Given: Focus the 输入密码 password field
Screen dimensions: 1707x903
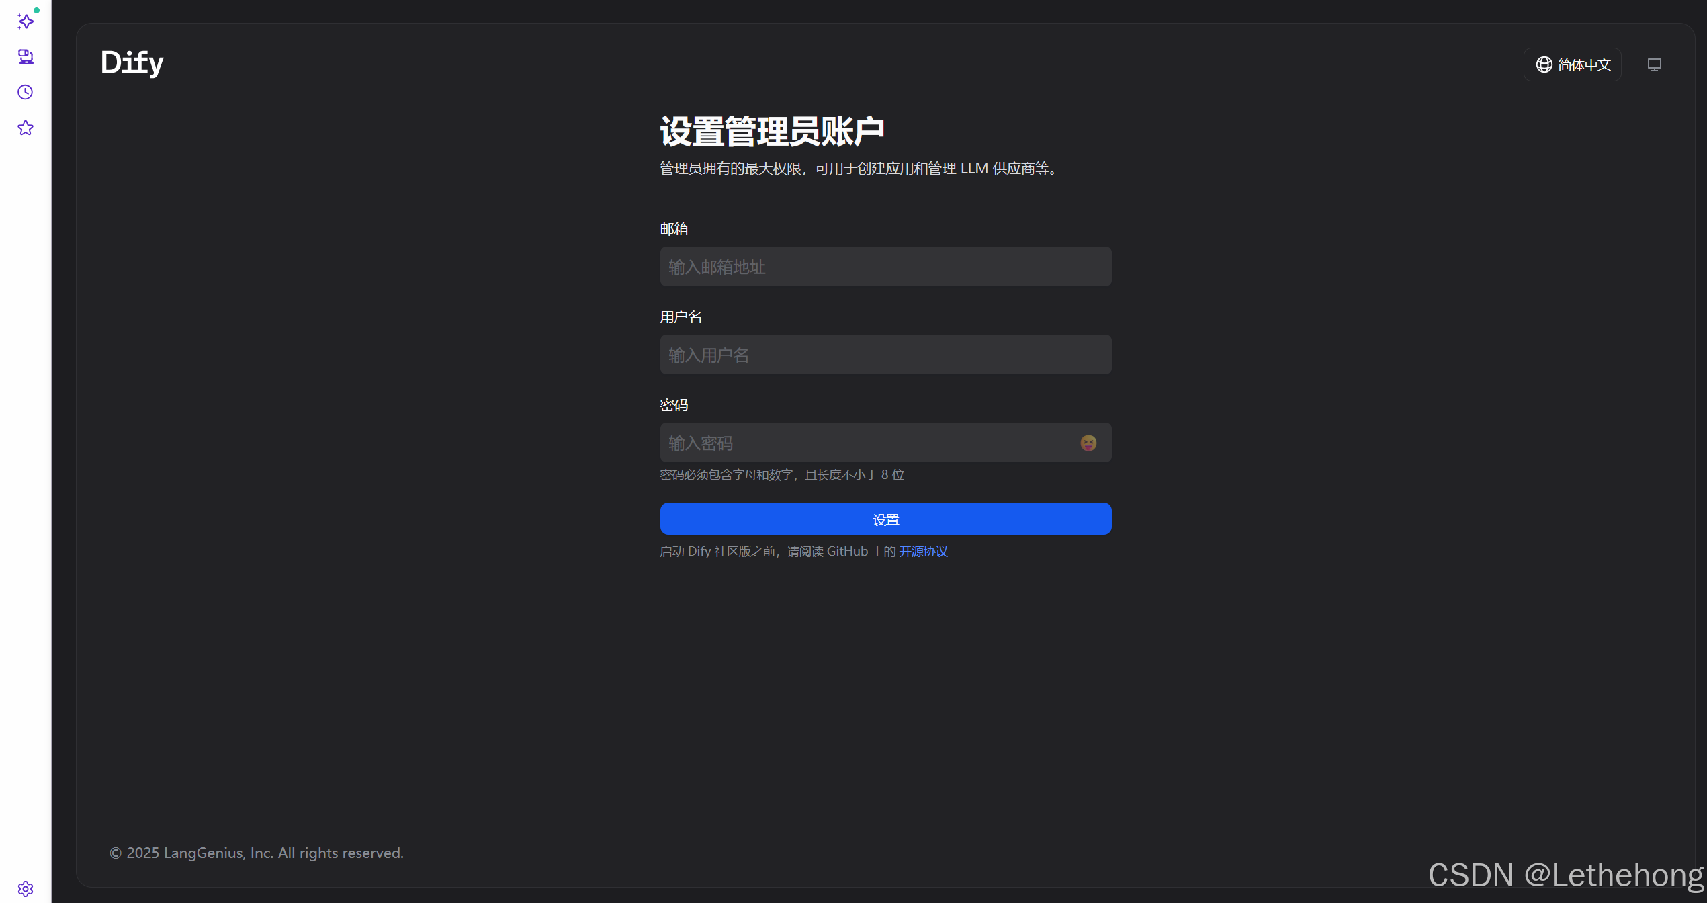Looking at the screenshot, I should coord(860,443).
